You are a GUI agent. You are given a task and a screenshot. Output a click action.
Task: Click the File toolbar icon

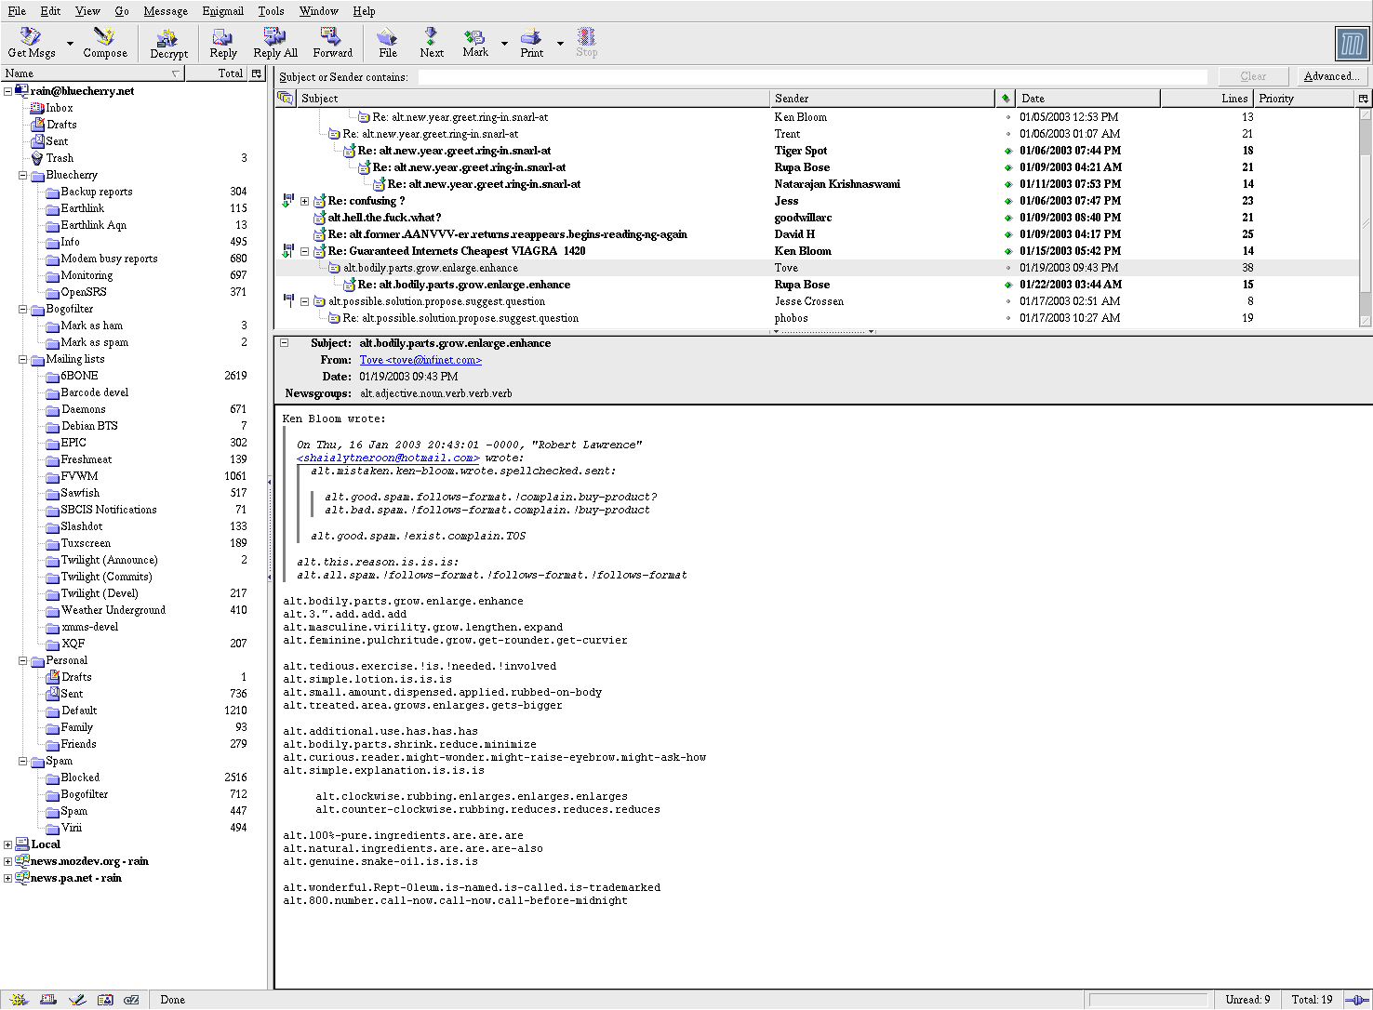[387, 36]
